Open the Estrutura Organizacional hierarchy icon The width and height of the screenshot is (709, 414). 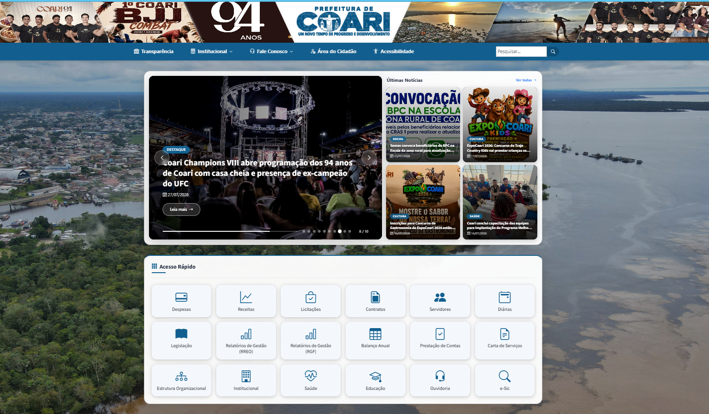tap(181, 376)
